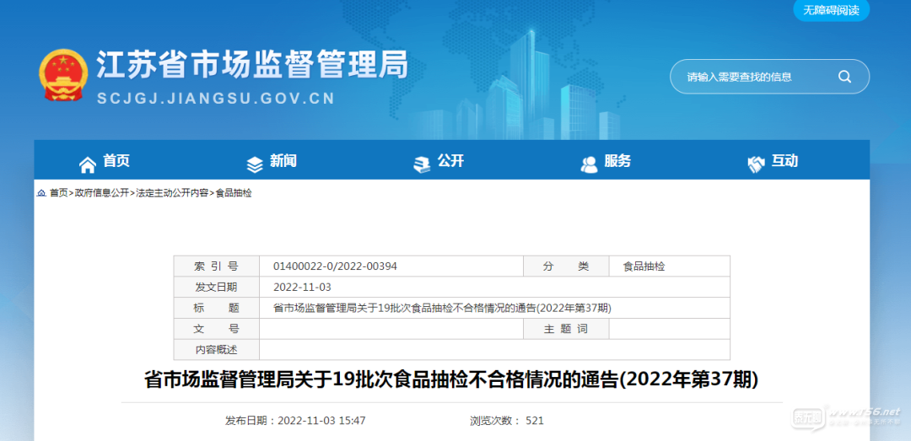Click the 服务 people icon

[x=589, y=164]
